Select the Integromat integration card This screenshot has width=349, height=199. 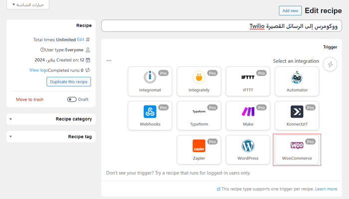tap(150, 81)
